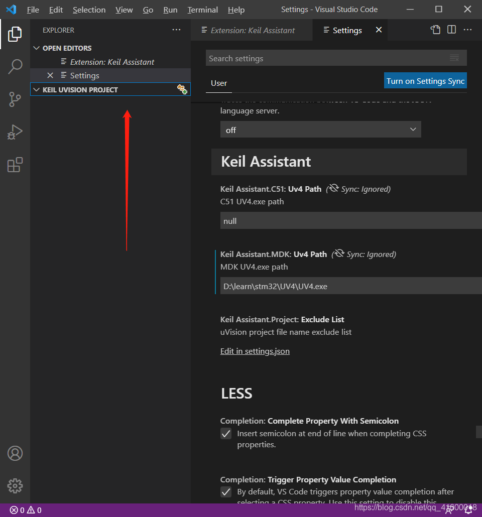Open the Go menu
This screenshot has height=517, width=482.
click(148, 10)
